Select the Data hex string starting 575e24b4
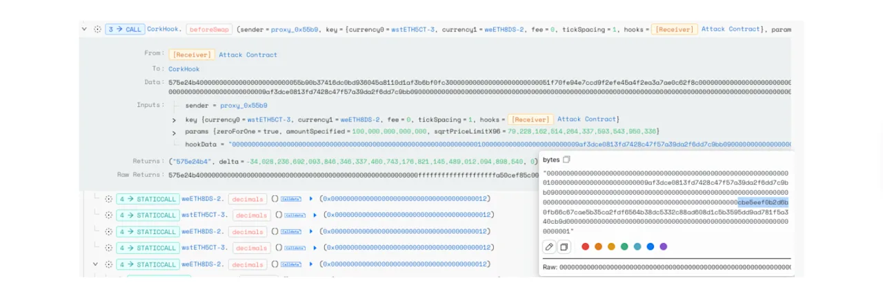Screen dimensions: 883x301 [480, 87]
